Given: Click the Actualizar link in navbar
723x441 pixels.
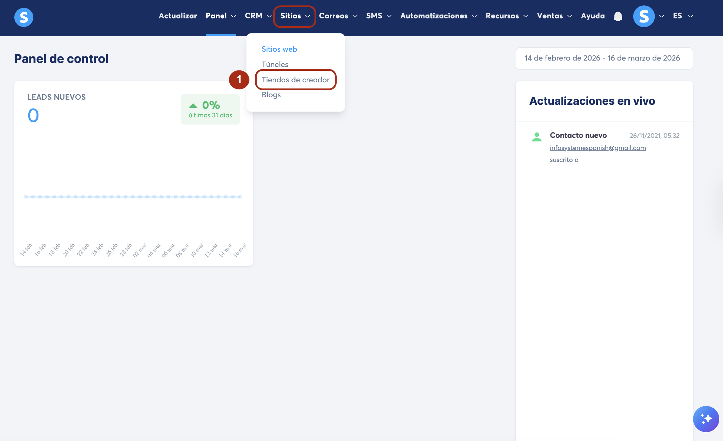Looking at the screenshot, I should click(178, 16).
